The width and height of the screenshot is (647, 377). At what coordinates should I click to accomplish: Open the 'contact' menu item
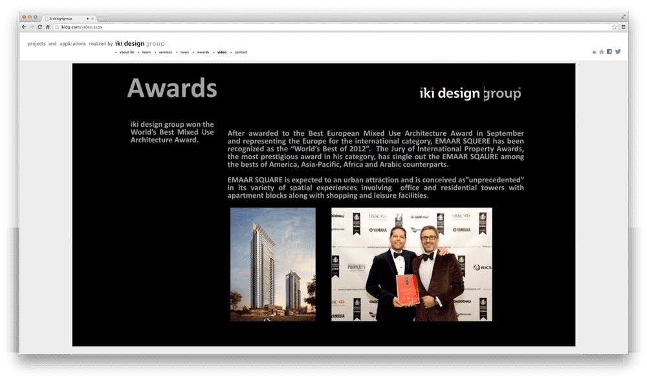(x=241, y=52)
